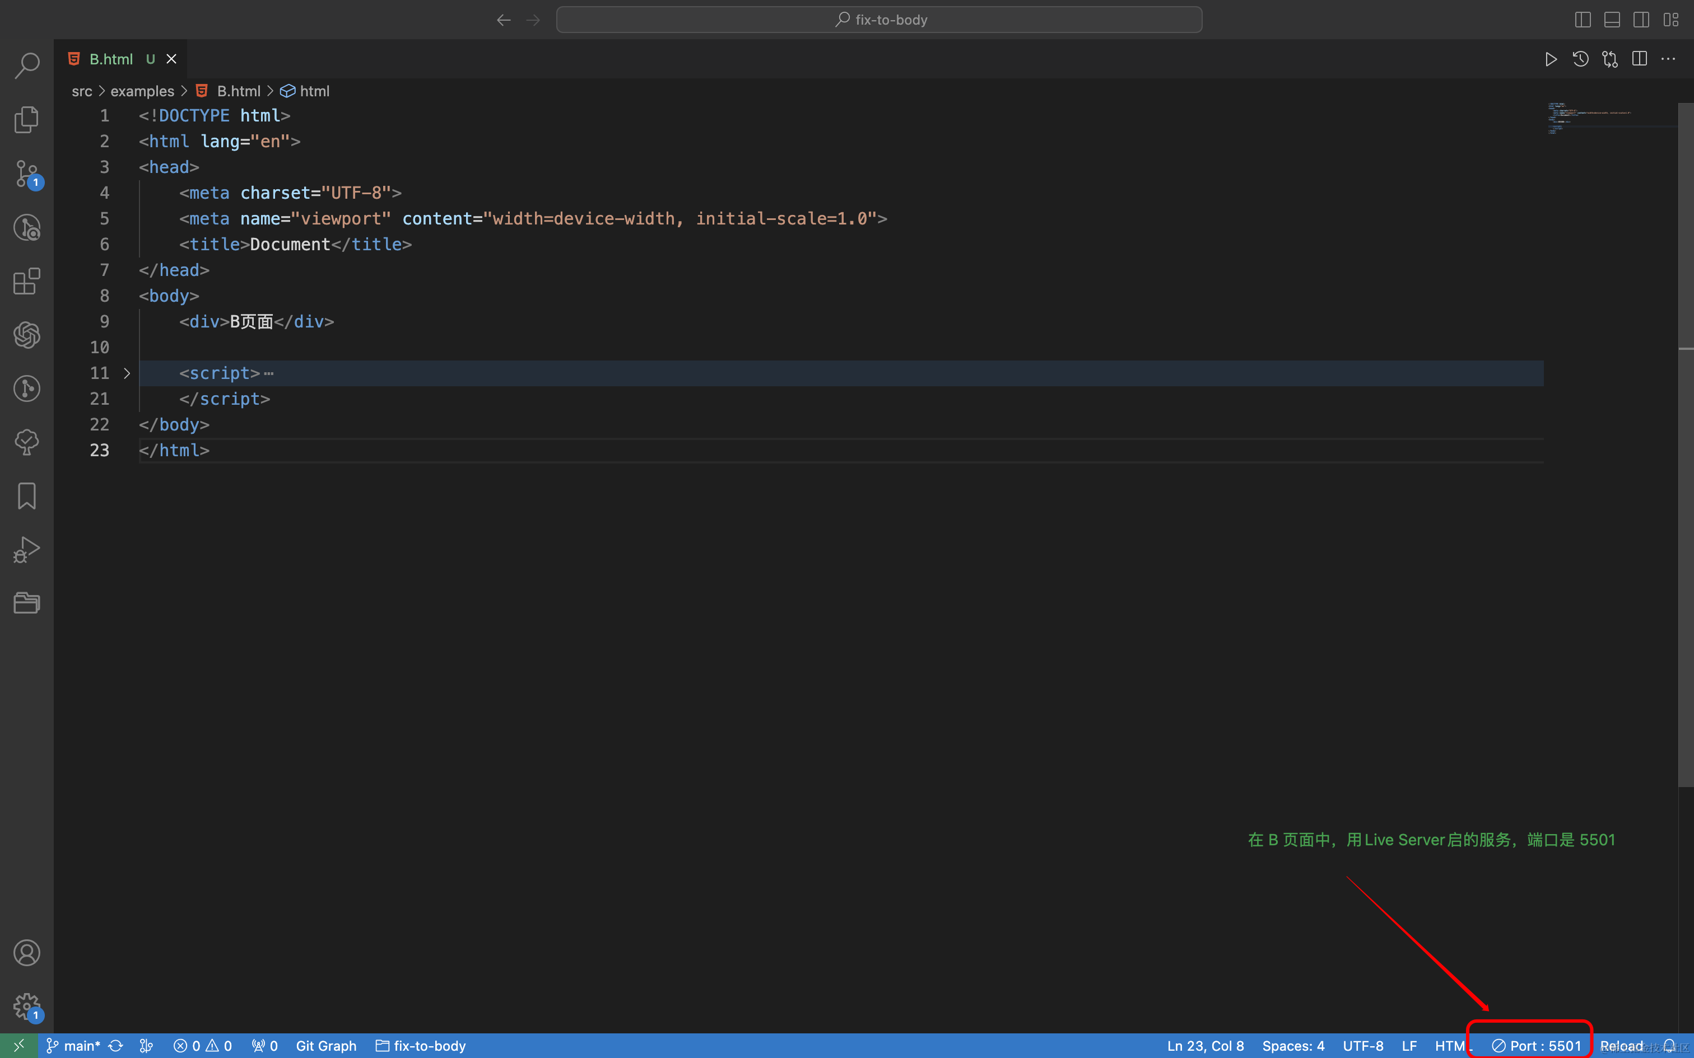Open Git Graph from the status bar
1694x1058 pixels.
[x=326, y=1046]
